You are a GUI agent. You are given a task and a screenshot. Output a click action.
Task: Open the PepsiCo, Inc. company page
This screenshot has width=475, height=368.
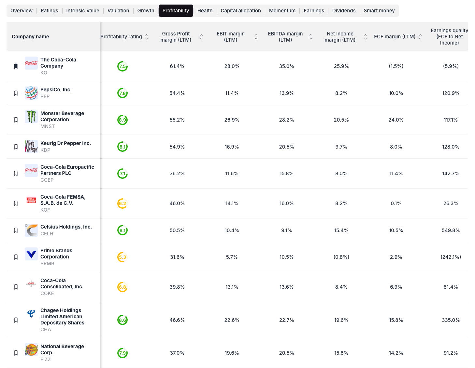[x=56, y=89]
